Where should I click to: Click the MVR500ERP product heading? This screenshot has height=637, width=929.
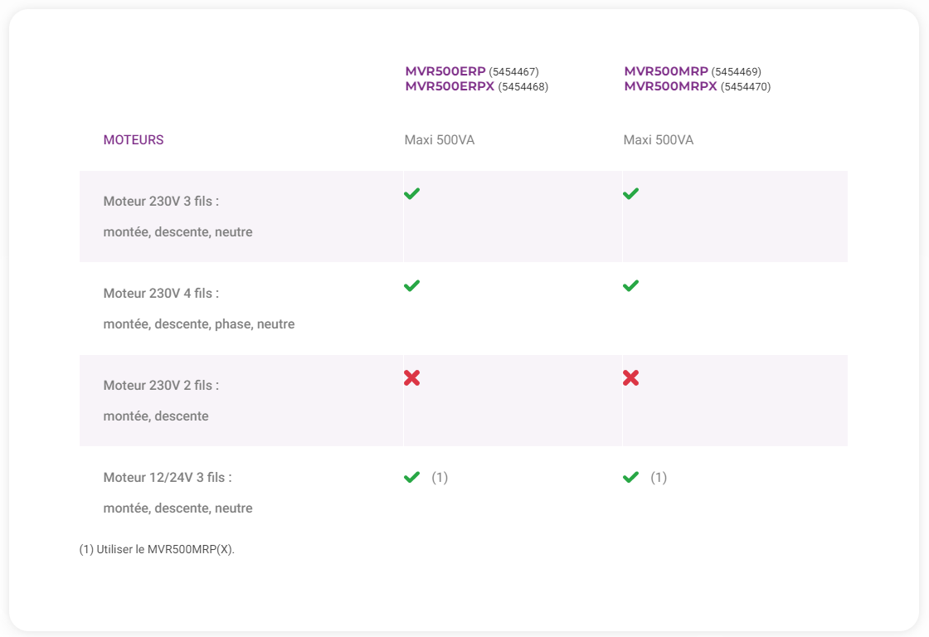(445, 71)
